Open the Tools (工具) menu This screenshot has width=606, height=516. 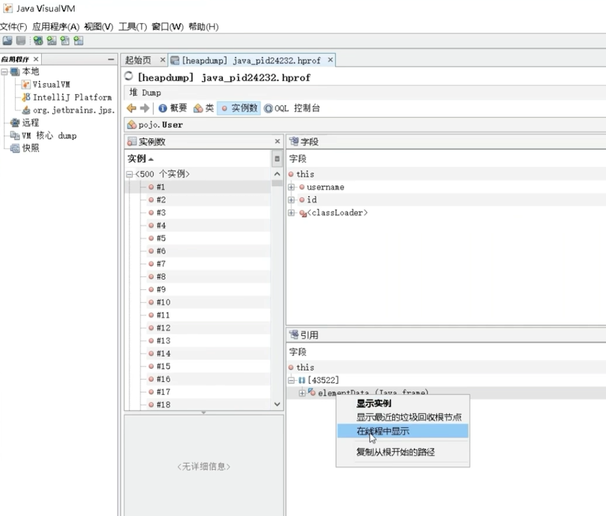(x=133, y=27)
